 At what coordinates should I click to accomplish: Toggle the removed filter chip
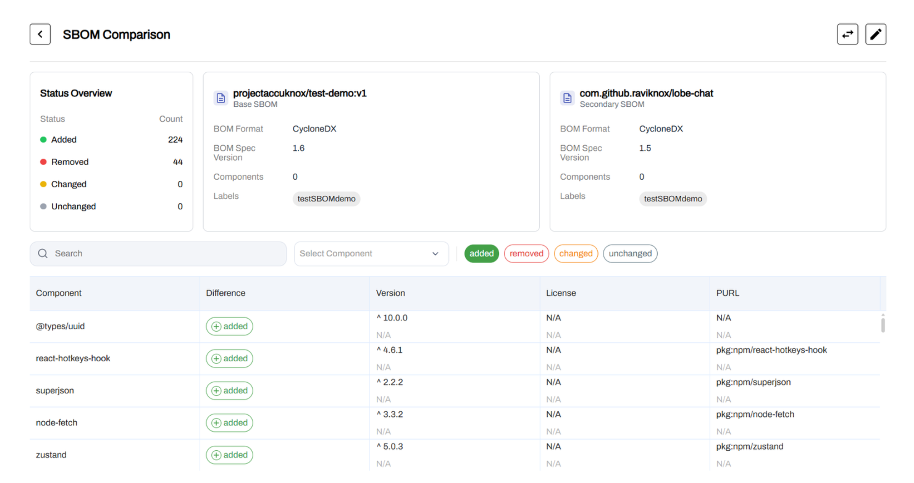click(526, 253)
